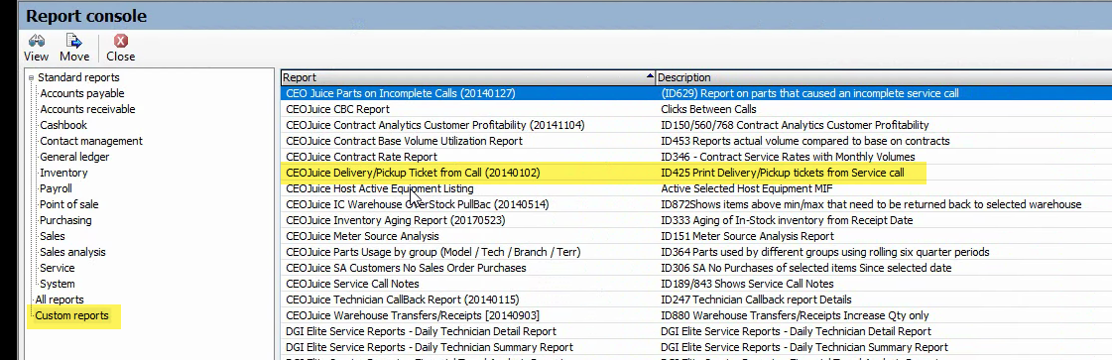Click the red Close toolbar icon
This screenshot has width=1112, height=360.
[x=121, y=41]
